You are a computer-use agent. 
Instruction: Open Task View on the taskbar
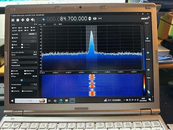pos(49,100)
